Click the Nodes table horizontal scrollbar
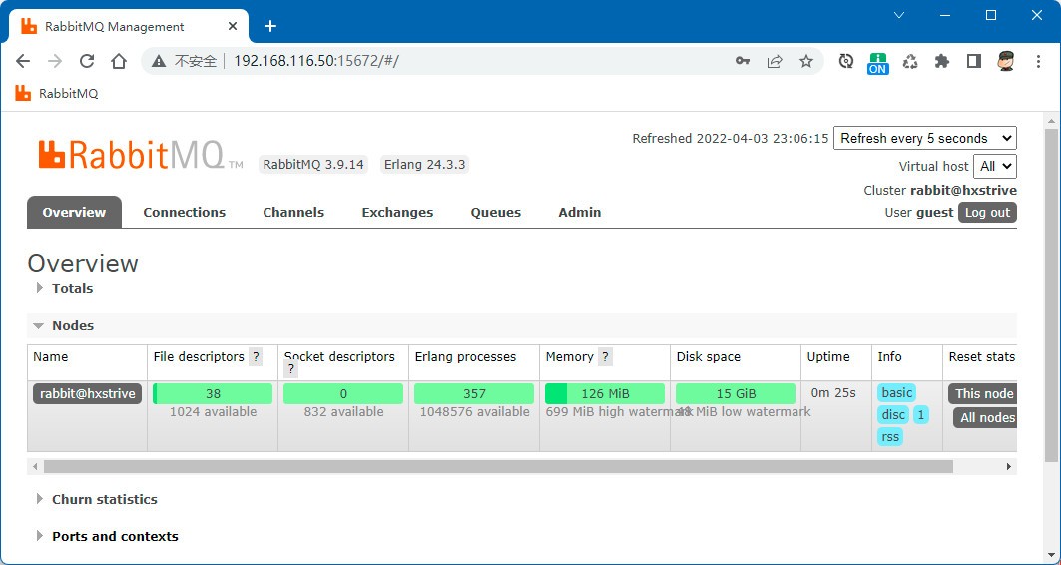Image resolution: width=1061 pixels, height=565 pixels. 498,467
